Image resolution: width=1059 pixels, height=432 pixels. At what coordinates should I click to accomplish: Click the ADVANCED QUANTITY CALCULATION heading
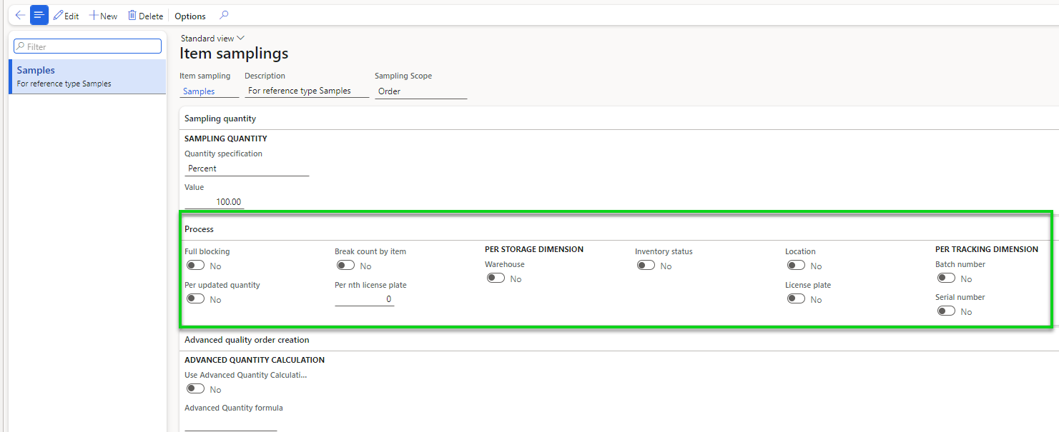click(255, 361)
